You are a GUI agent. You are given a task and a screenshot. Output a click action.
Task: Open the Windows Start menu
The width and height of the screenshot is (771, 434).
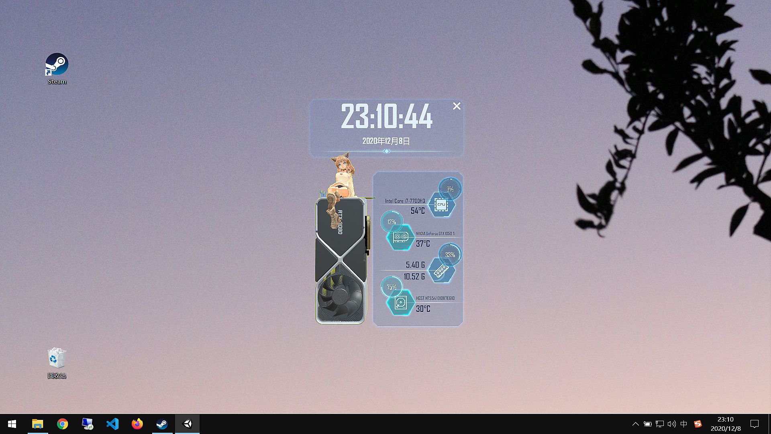point(12,424)
